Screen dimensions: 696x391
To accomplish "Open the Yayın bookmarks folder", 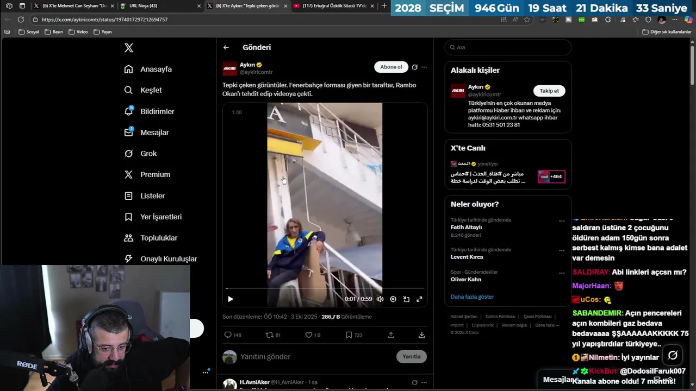I will [x=103, y=32].
